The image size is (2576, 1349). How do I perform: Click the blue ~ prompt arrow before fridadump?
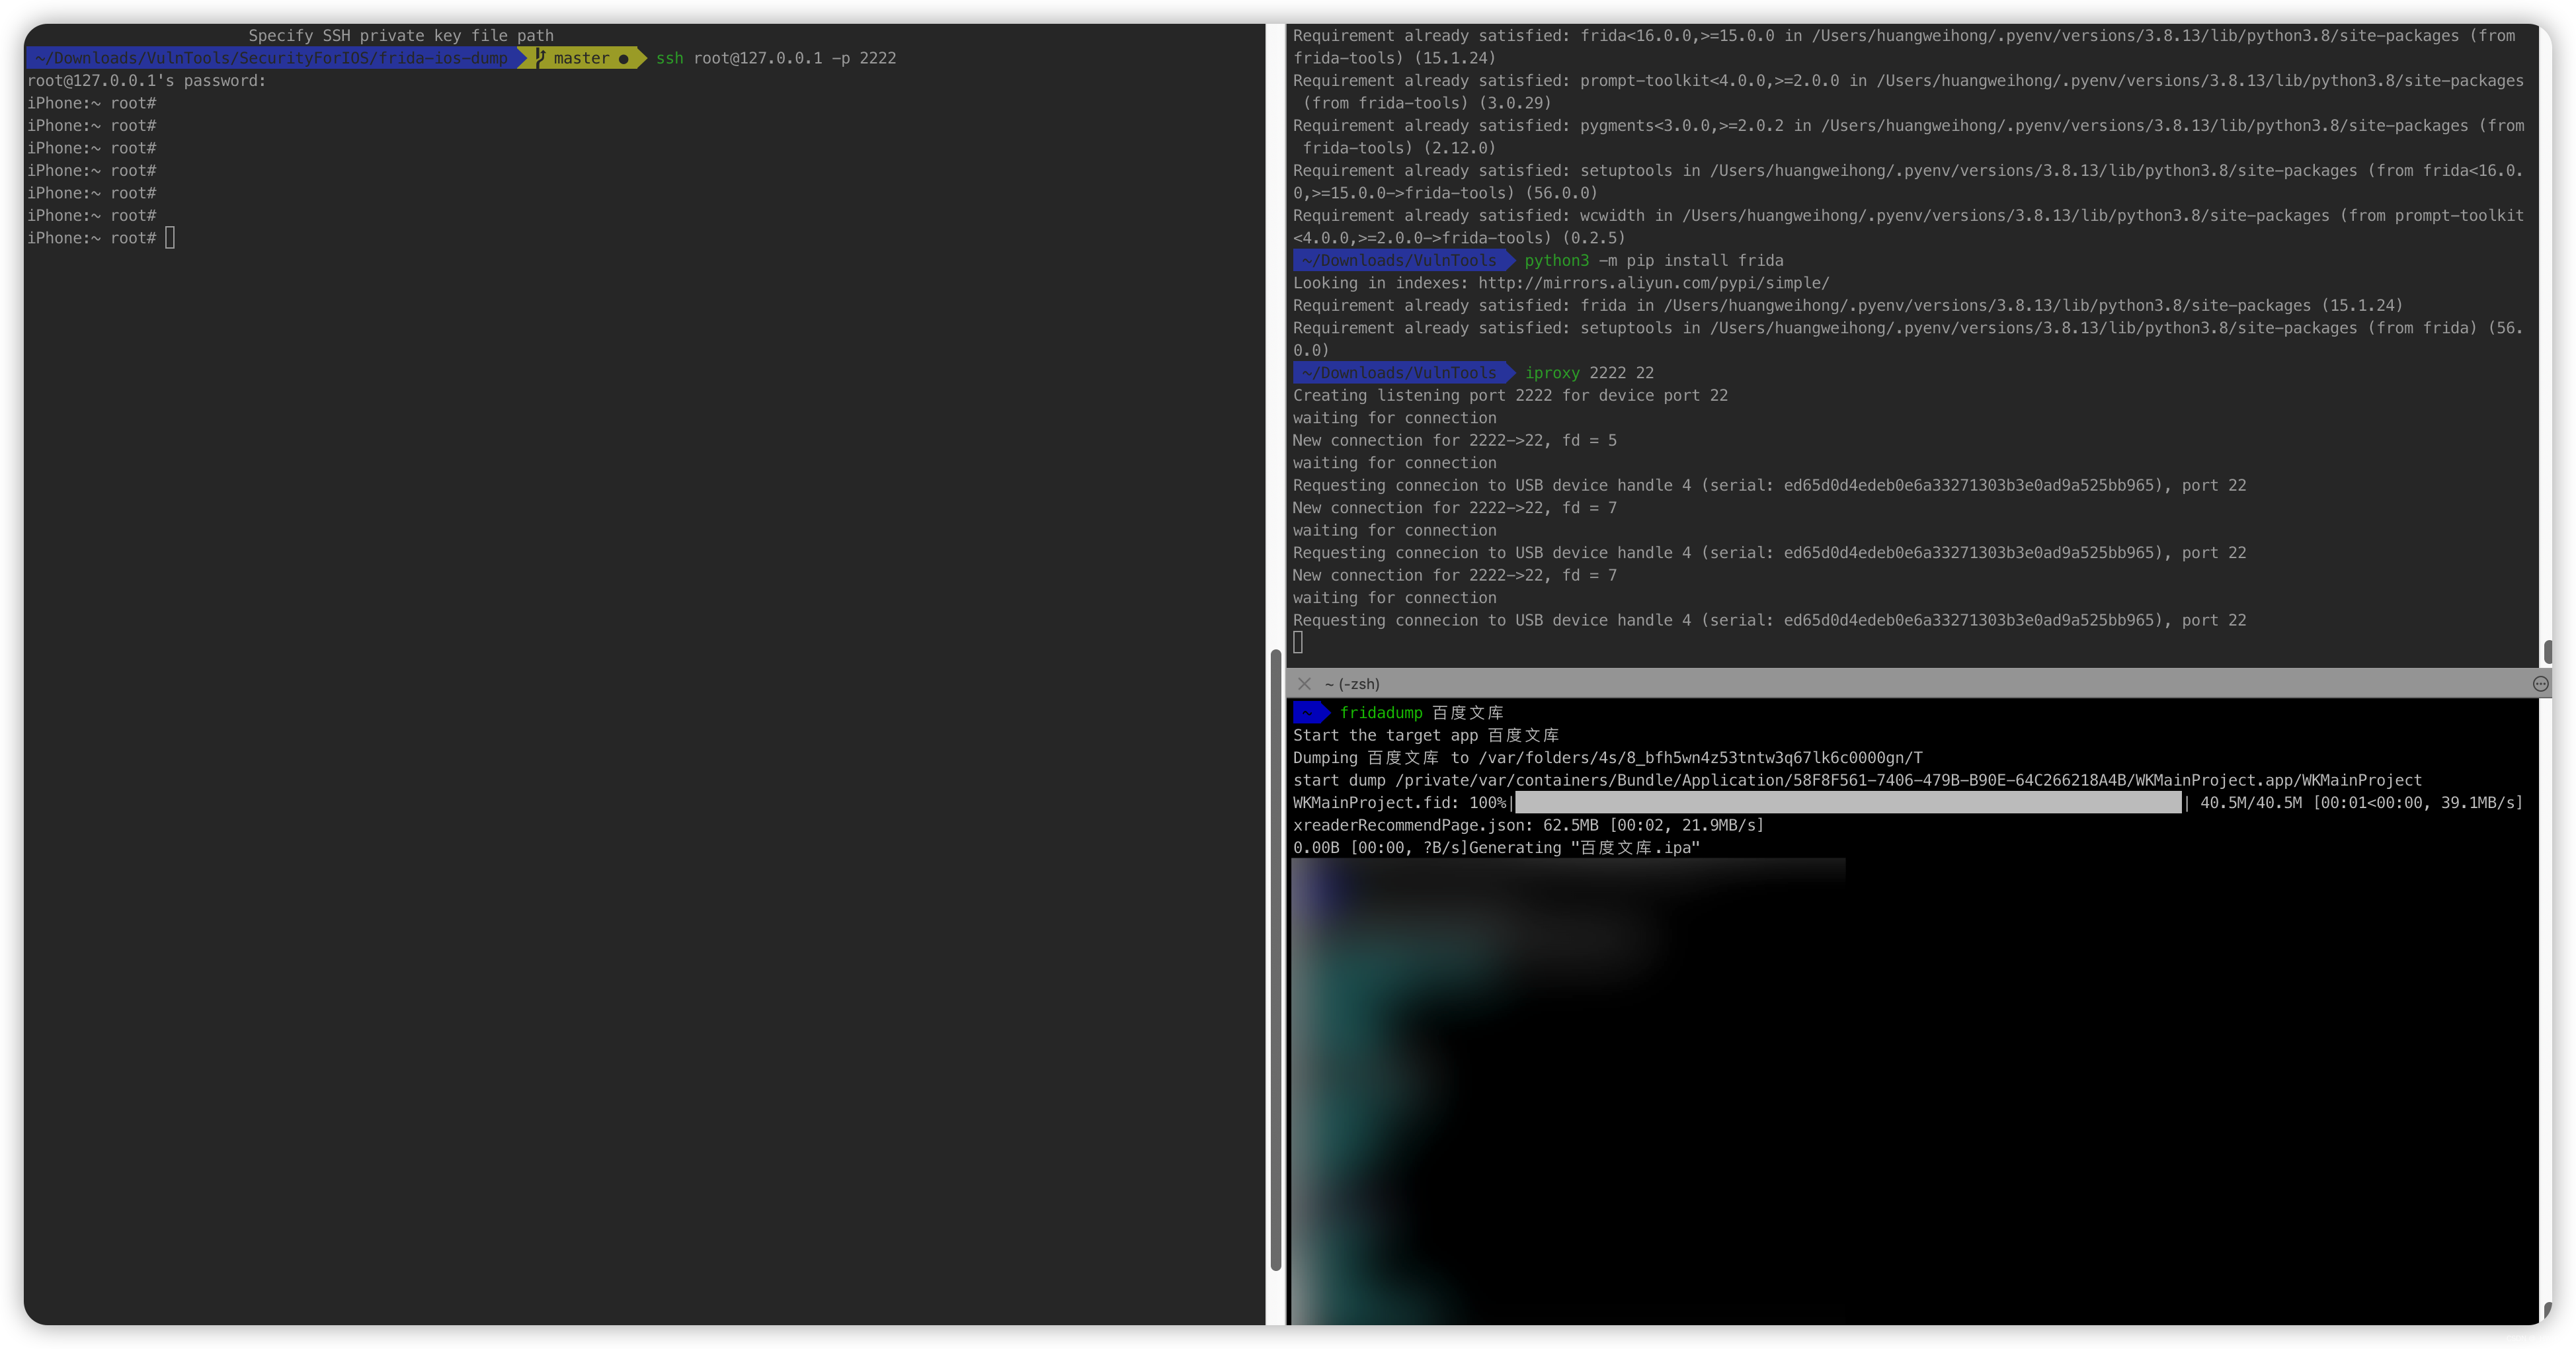1310,712
